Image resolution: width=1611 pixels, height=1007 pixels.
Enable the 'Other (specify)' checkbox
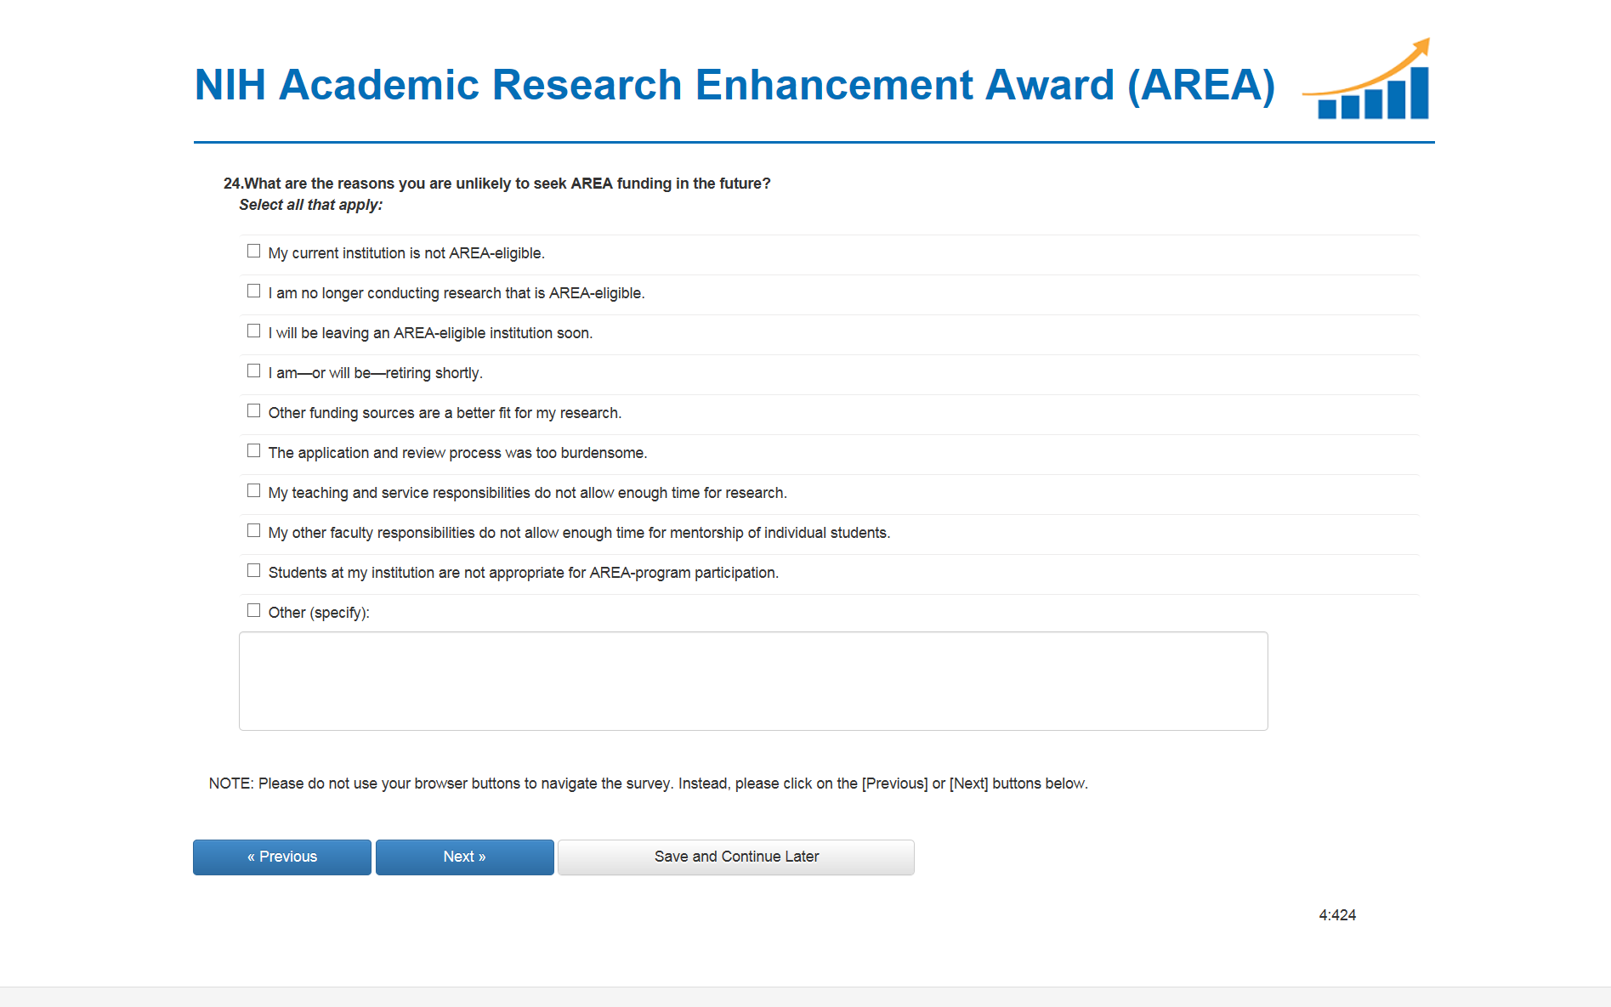(253, 610)
